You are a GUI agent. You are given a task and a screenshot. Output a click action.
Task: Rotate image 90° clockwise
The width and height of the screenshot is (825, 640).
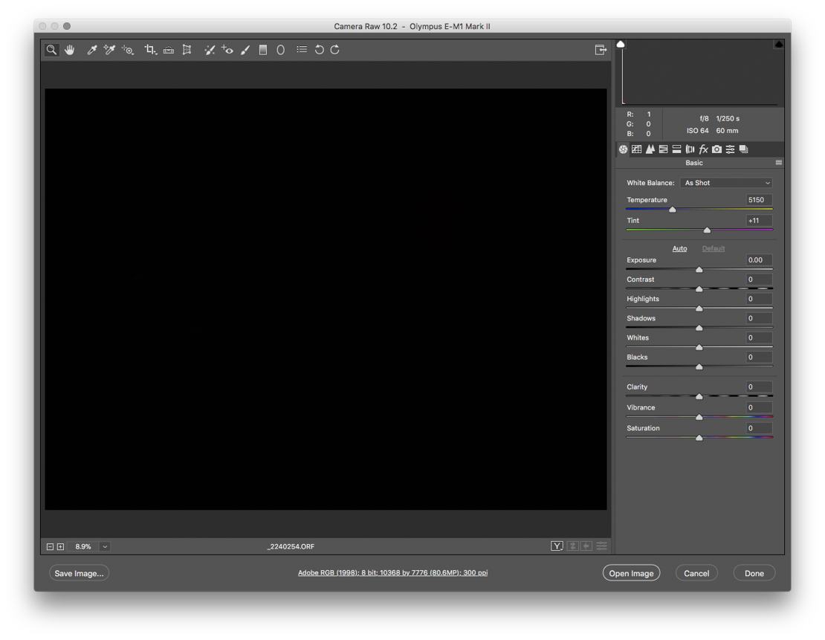tap(335, 50)
